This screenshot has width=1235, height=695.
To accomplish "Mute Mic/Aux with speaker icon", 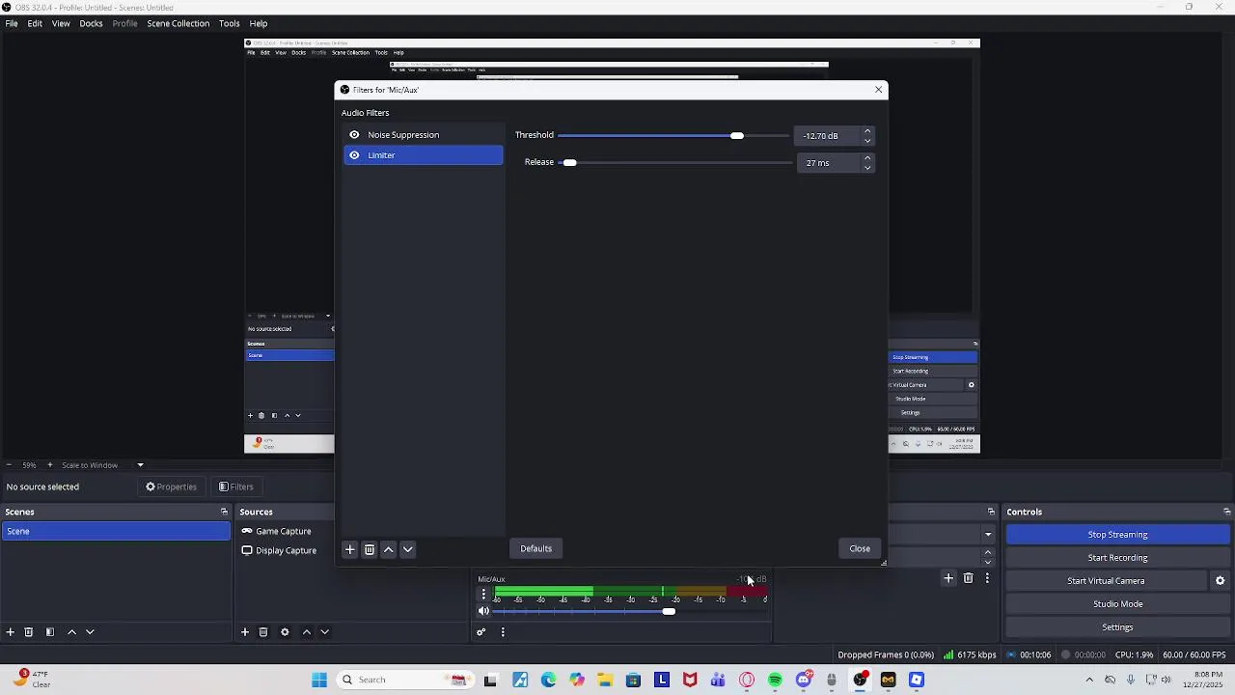I will tap(483, 611).
